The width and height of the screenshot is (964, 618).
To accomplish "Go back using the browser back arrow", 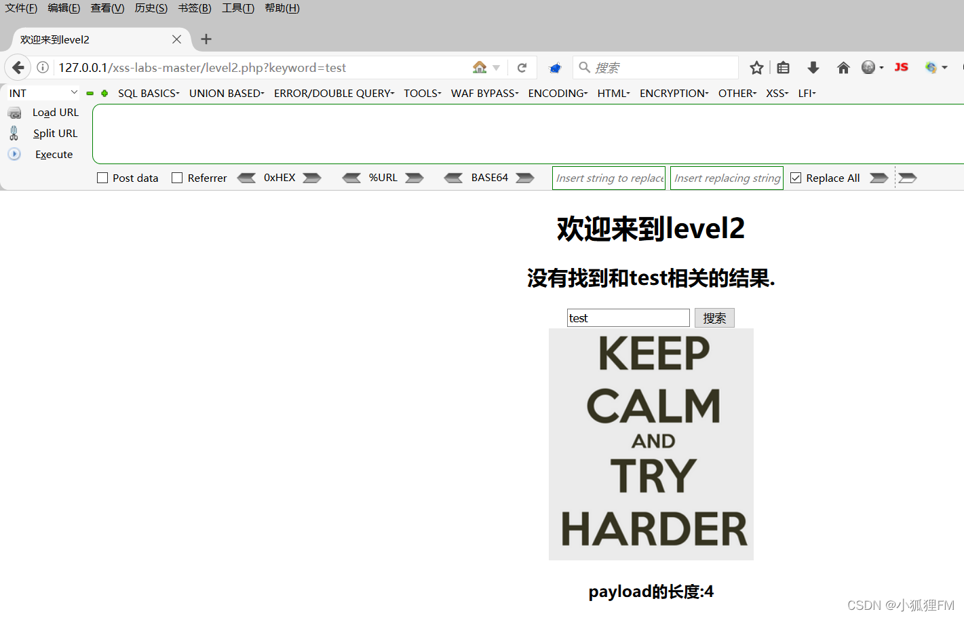I will (18, 67).
